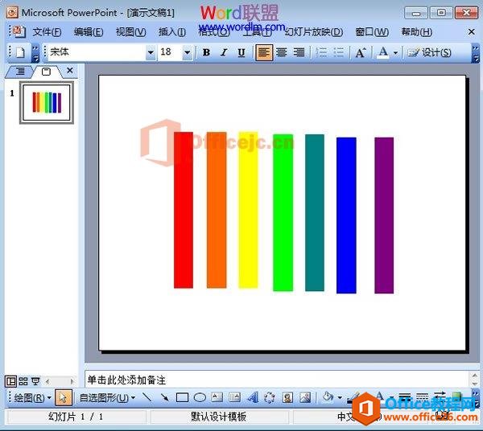Click 默认设计模板 in the status bar

(219, 417)
